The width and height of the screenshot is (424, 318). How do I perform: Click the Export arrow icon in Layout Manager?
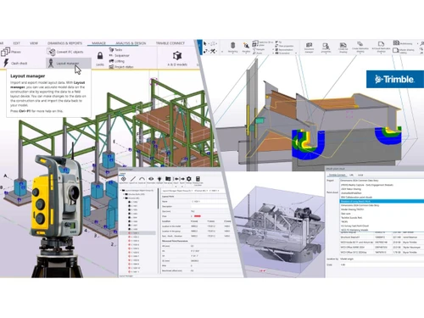182,179
